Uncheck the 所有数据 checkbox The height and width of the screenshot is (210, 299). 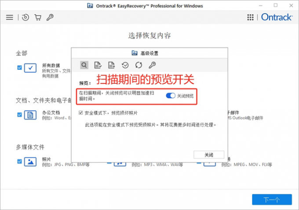point(19,68)
